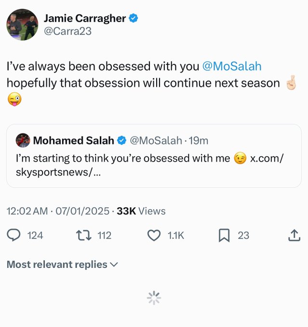Like the tweet with heart icon
The image size is (308, 327).
[x=154, y=235]
